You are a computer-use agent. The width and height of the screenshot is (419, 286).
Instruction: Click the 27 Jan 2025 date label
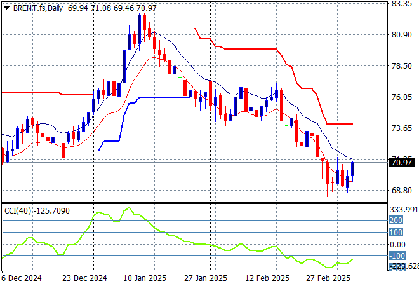tap(206, 278)
